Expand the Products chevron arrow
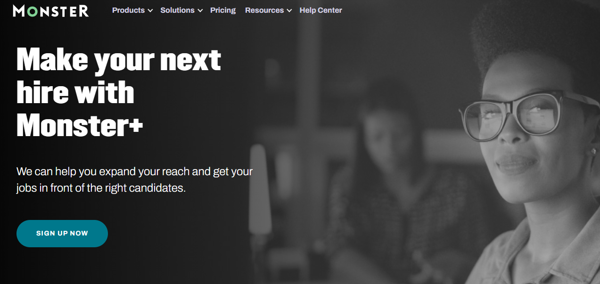The image size is (600, 284). (x=150, y=10)
